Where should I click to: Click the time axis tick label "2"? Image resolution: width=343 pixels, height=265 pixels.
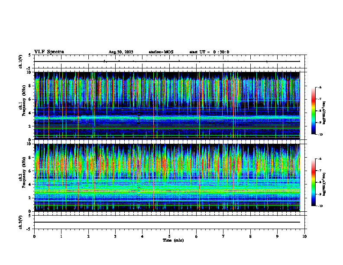[x=88, y=236]
